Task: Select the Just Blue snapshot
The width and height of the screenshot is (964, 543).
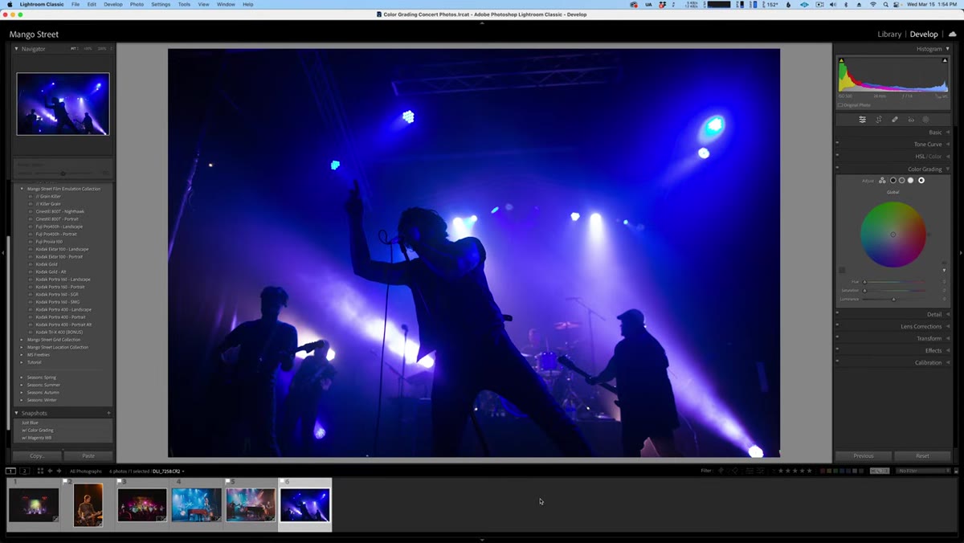Action: (x=31, y=423)
